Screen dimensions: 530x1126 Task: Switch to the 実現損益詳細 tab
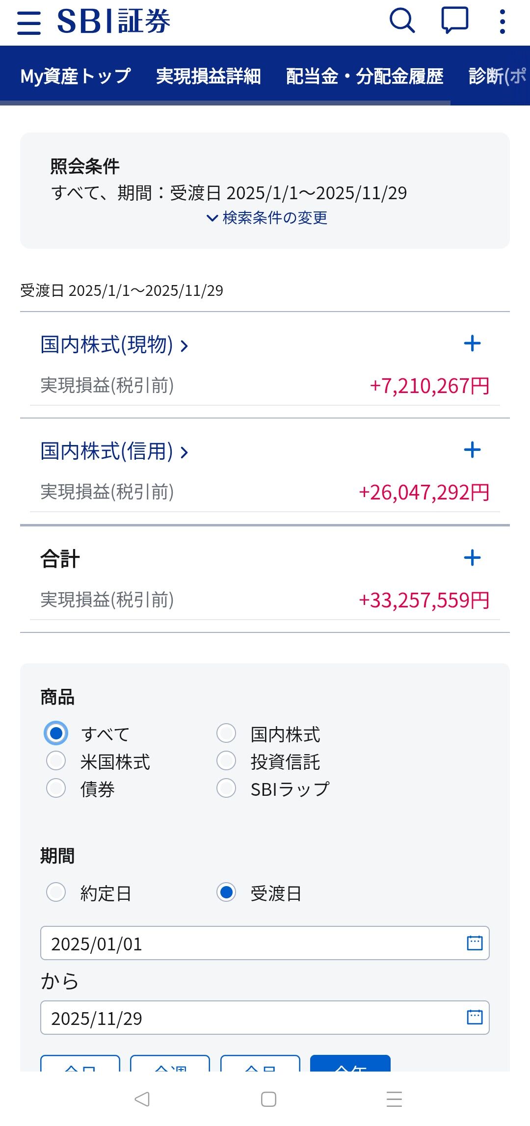(208, 77)
